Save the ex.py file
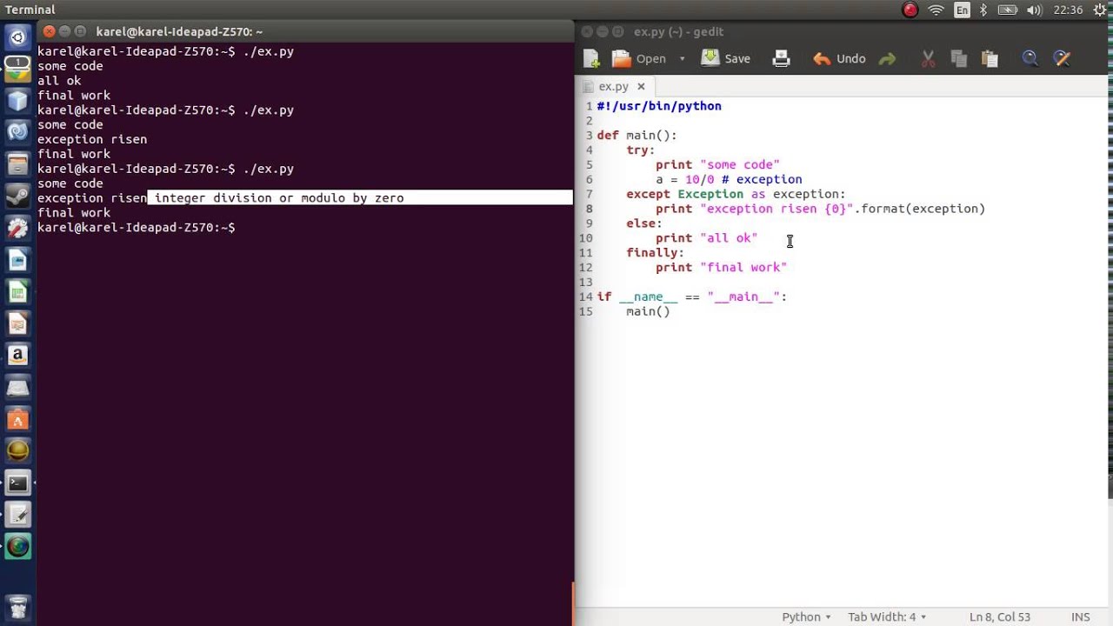This screenshot has height=626, width=1113. point(726,58)
